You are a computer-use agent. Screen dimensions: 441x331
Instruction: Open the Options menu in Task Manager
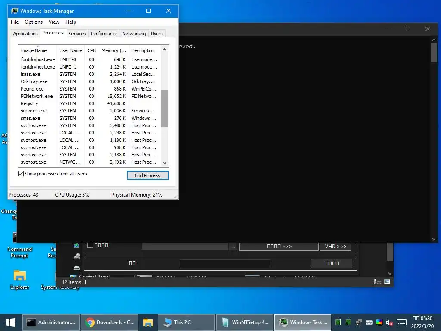pos(34,22)
